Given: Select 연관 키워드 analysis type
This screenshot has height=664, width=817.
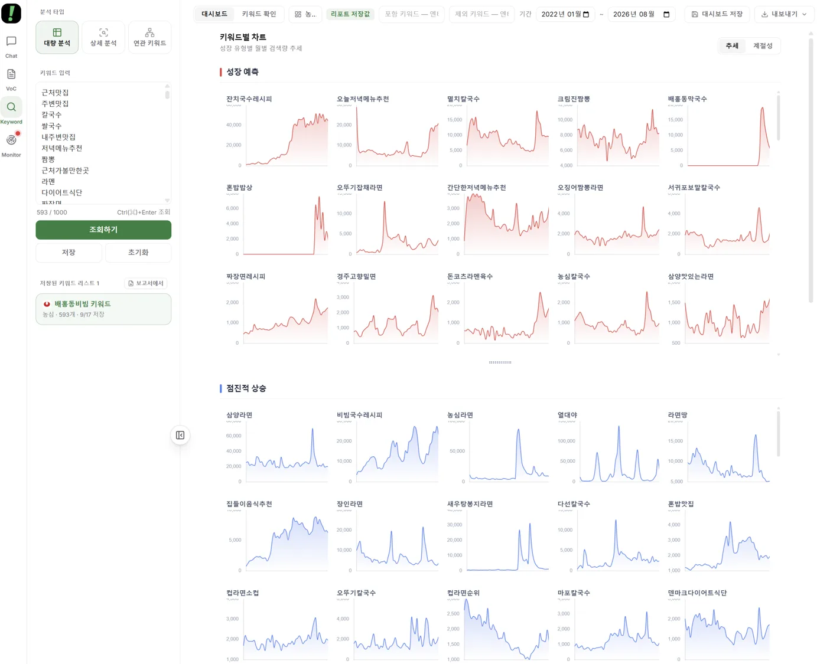Looking at the screenshot, I should point(149,37).
